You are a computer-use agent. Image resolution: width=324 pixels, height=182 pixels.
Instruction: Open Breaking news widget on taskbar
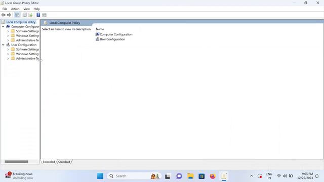tap(19, 176)
